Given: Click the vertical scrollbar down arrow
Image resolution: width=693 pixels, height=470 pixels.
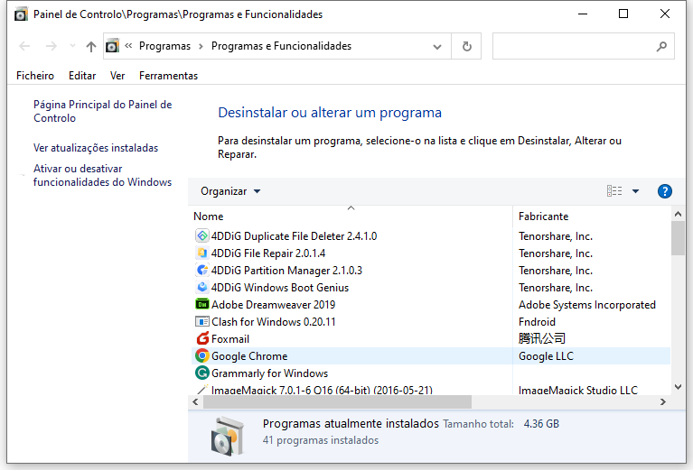Looking at the screenshot, I should (678, 387).
